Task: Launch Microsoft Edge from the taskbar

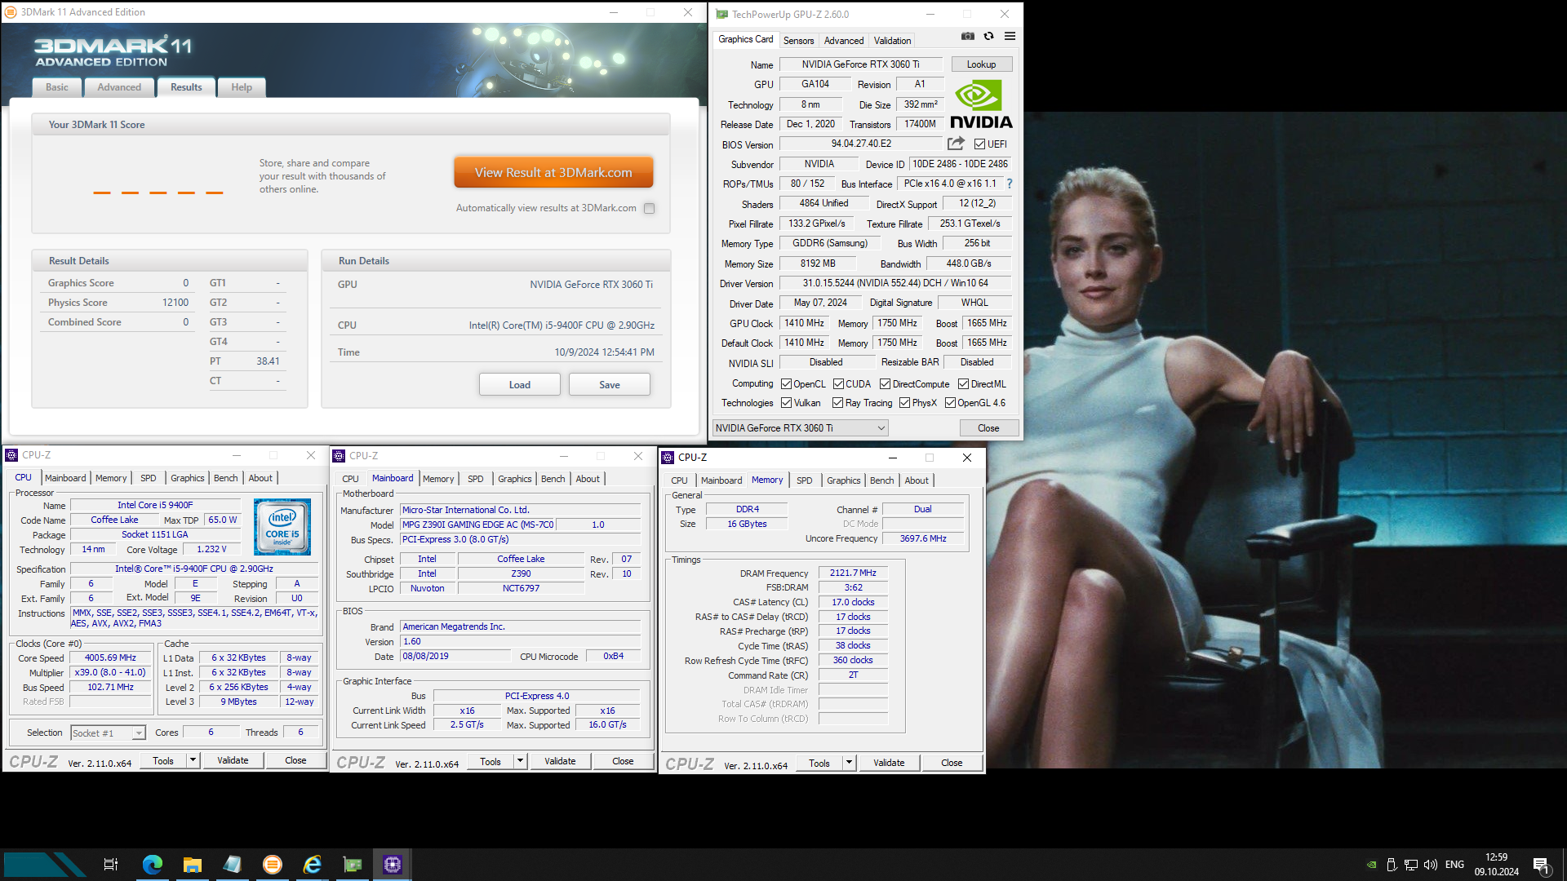Action: (x=152, y=865)
